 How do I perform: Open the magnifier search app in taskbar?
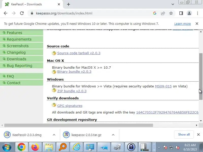[x=63, y=147]
